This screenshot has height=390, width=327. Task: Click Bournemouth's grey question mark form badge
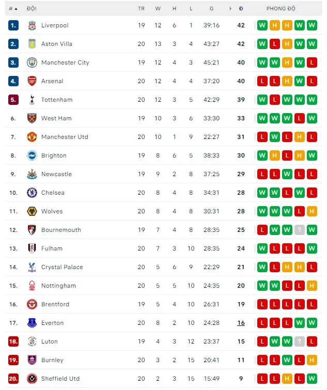[x=300, y=230]
